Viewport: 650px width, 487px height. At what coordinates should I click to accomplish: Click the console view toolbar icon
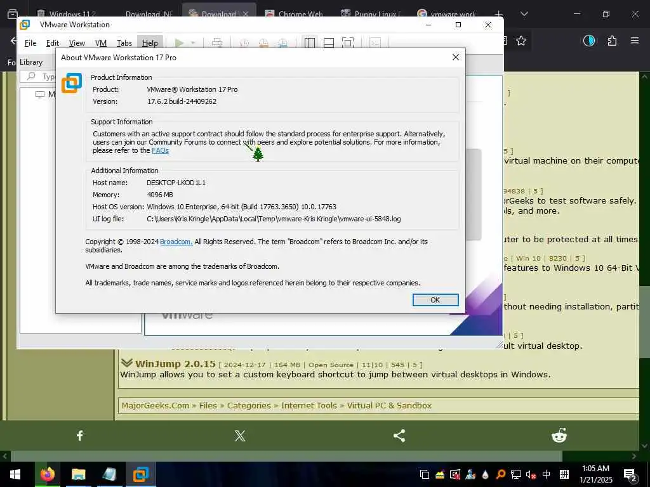(x=375, y=42)
